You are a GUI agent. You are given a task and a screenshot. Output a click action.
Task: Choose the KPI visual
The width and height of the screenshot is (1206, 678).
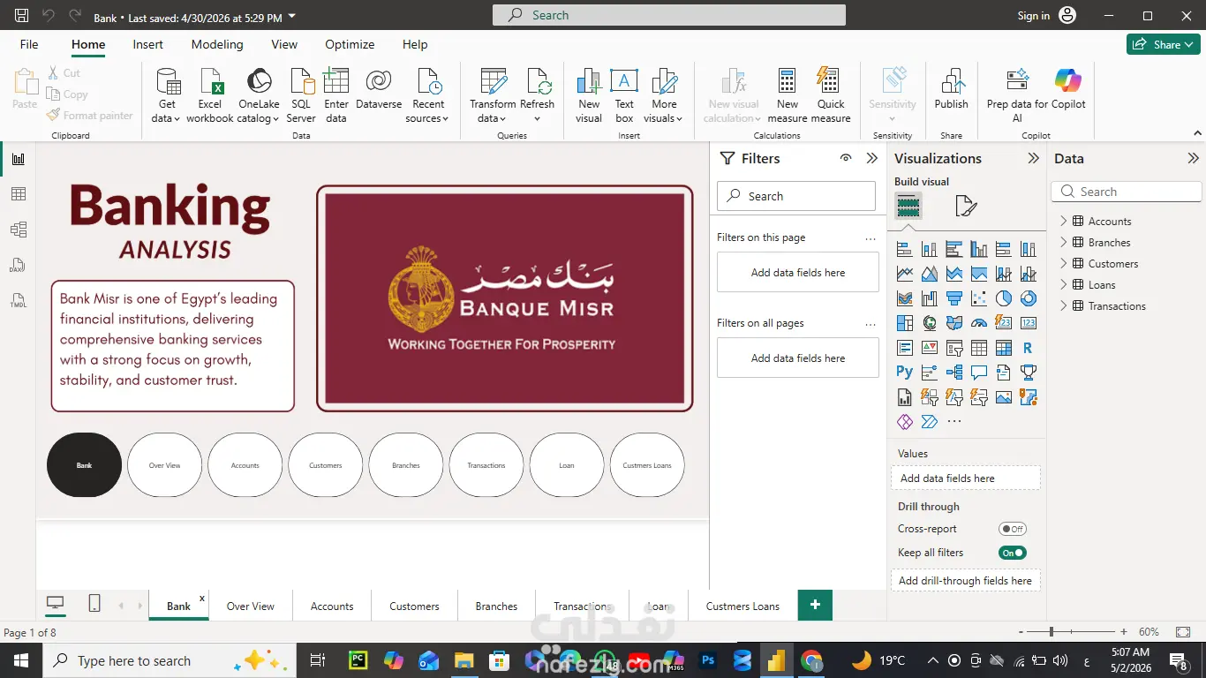point(930,348)
